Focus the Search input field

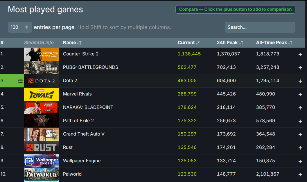point(260,27)
